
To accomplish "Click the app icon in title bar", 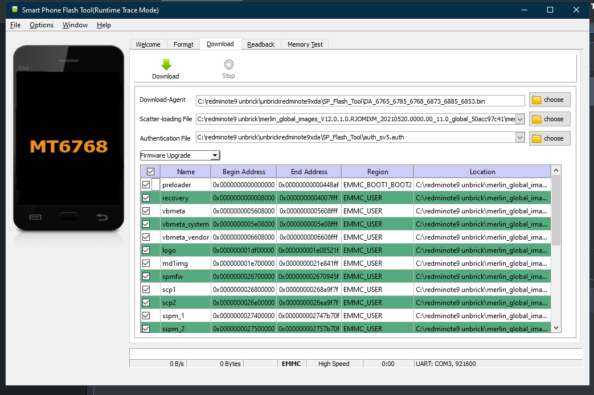I will [x=15, y=10].
